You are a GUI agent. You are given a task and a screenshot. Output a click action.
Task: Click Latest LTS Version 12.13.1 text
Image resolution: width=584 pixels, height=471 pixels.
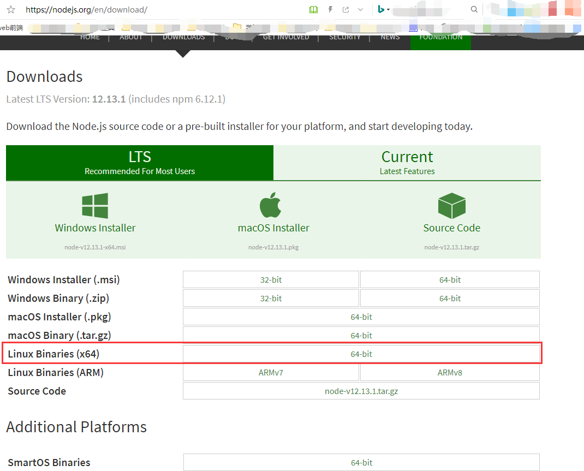(116, 99)
